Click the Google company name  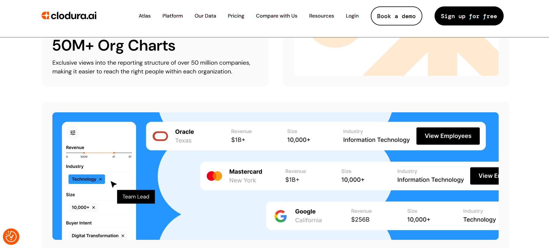[306, 211]
